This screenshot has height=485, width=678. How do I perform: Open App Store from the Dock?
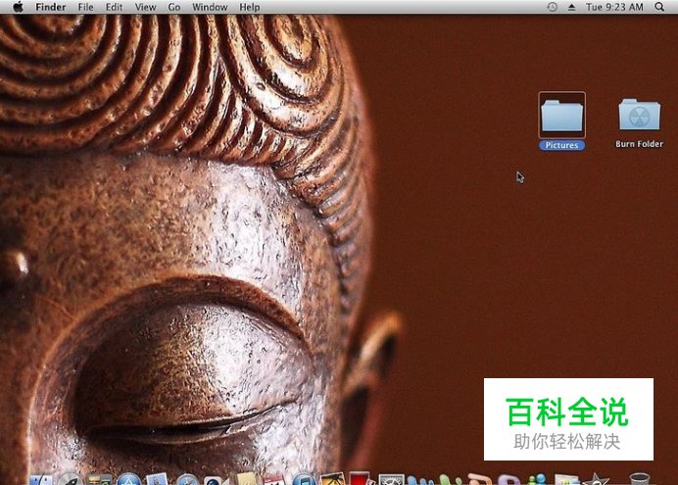[x=129, y=479]
